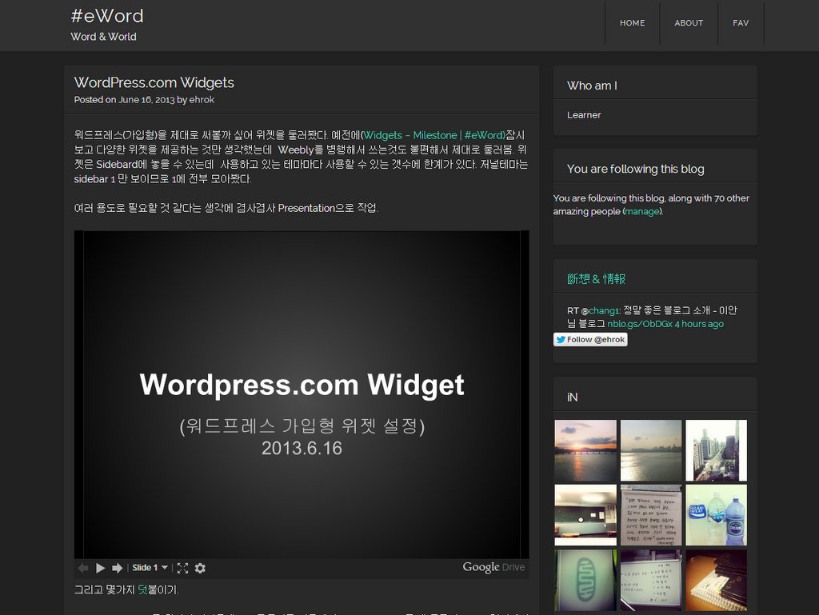Open presentation settings gear
This screenshot has width=819, height=615.
pyautogui.click(x=200, y=568)
